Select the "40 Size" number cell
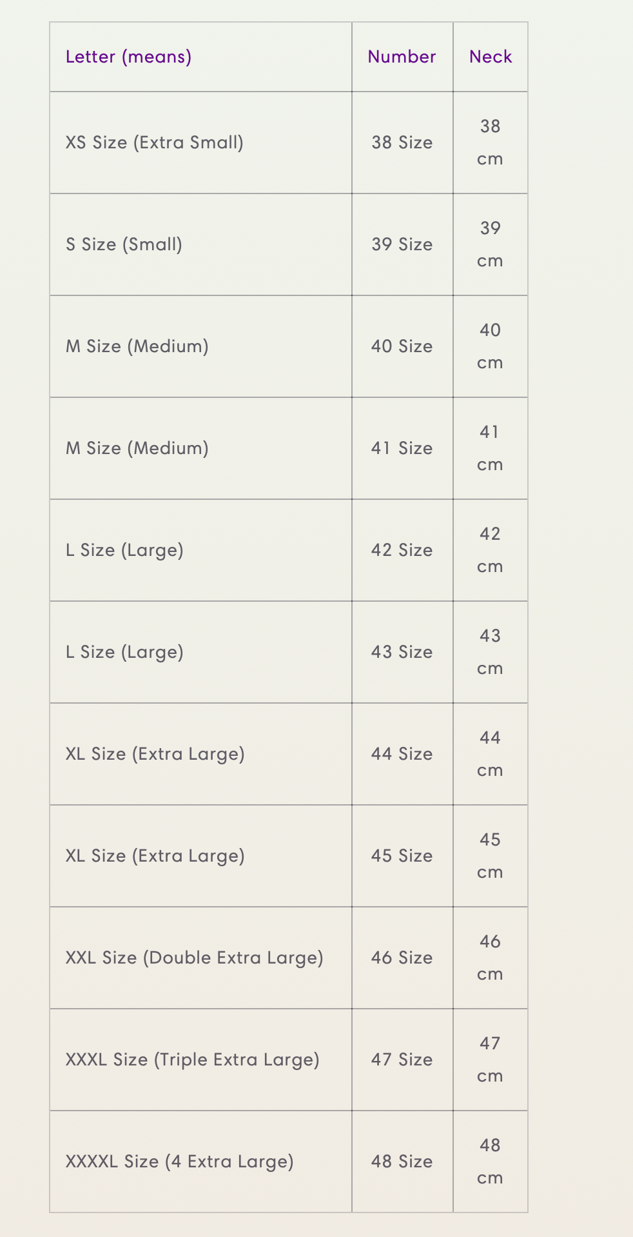The image size is (633, 1237). (402, 346)
